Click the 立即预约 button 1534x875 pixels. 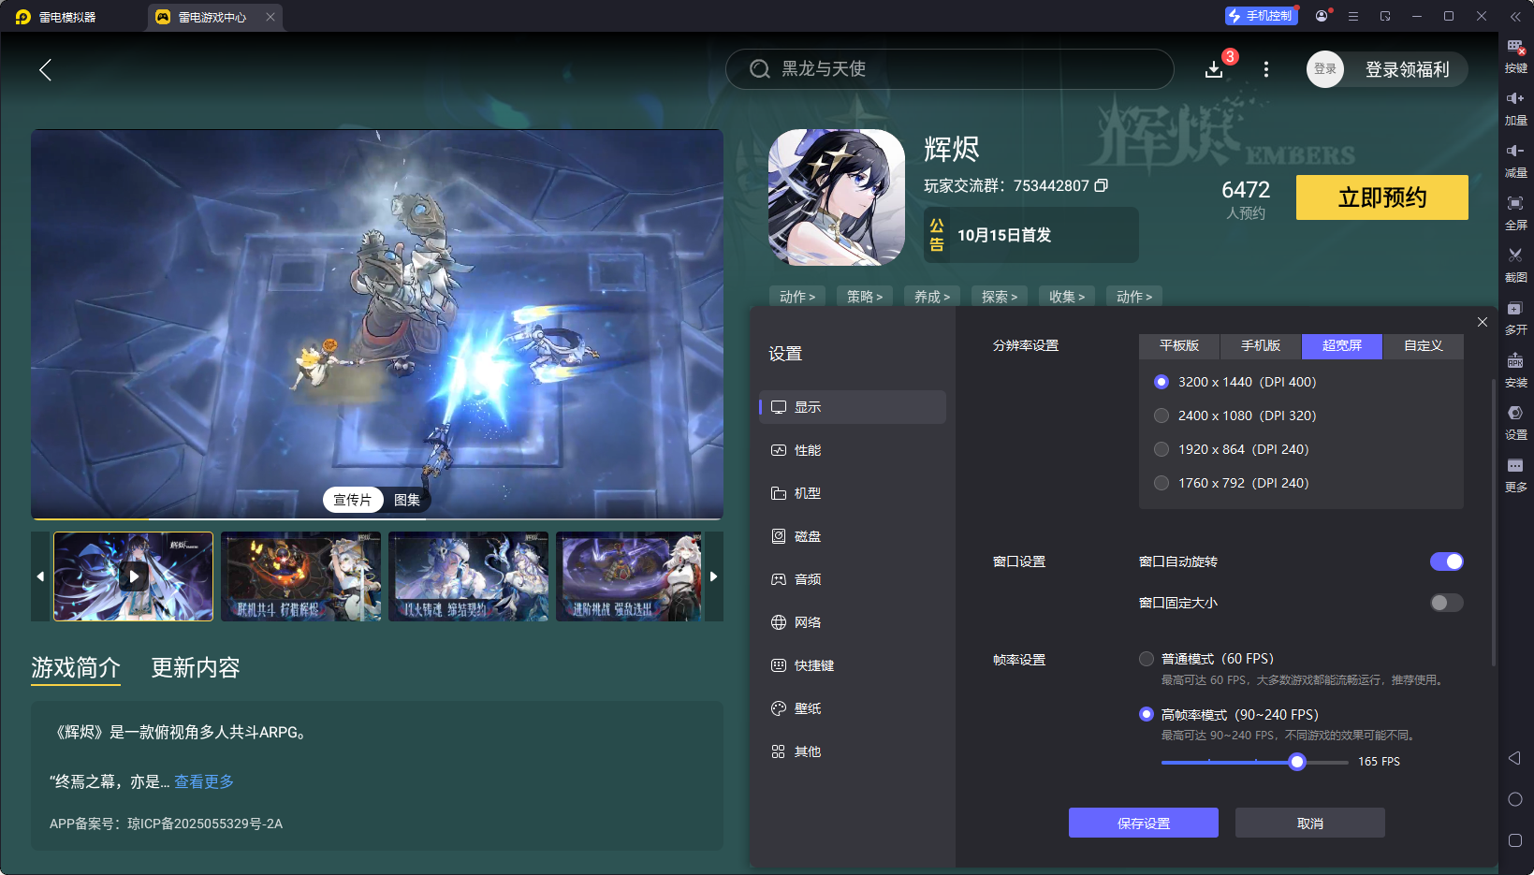(1382, 197)
